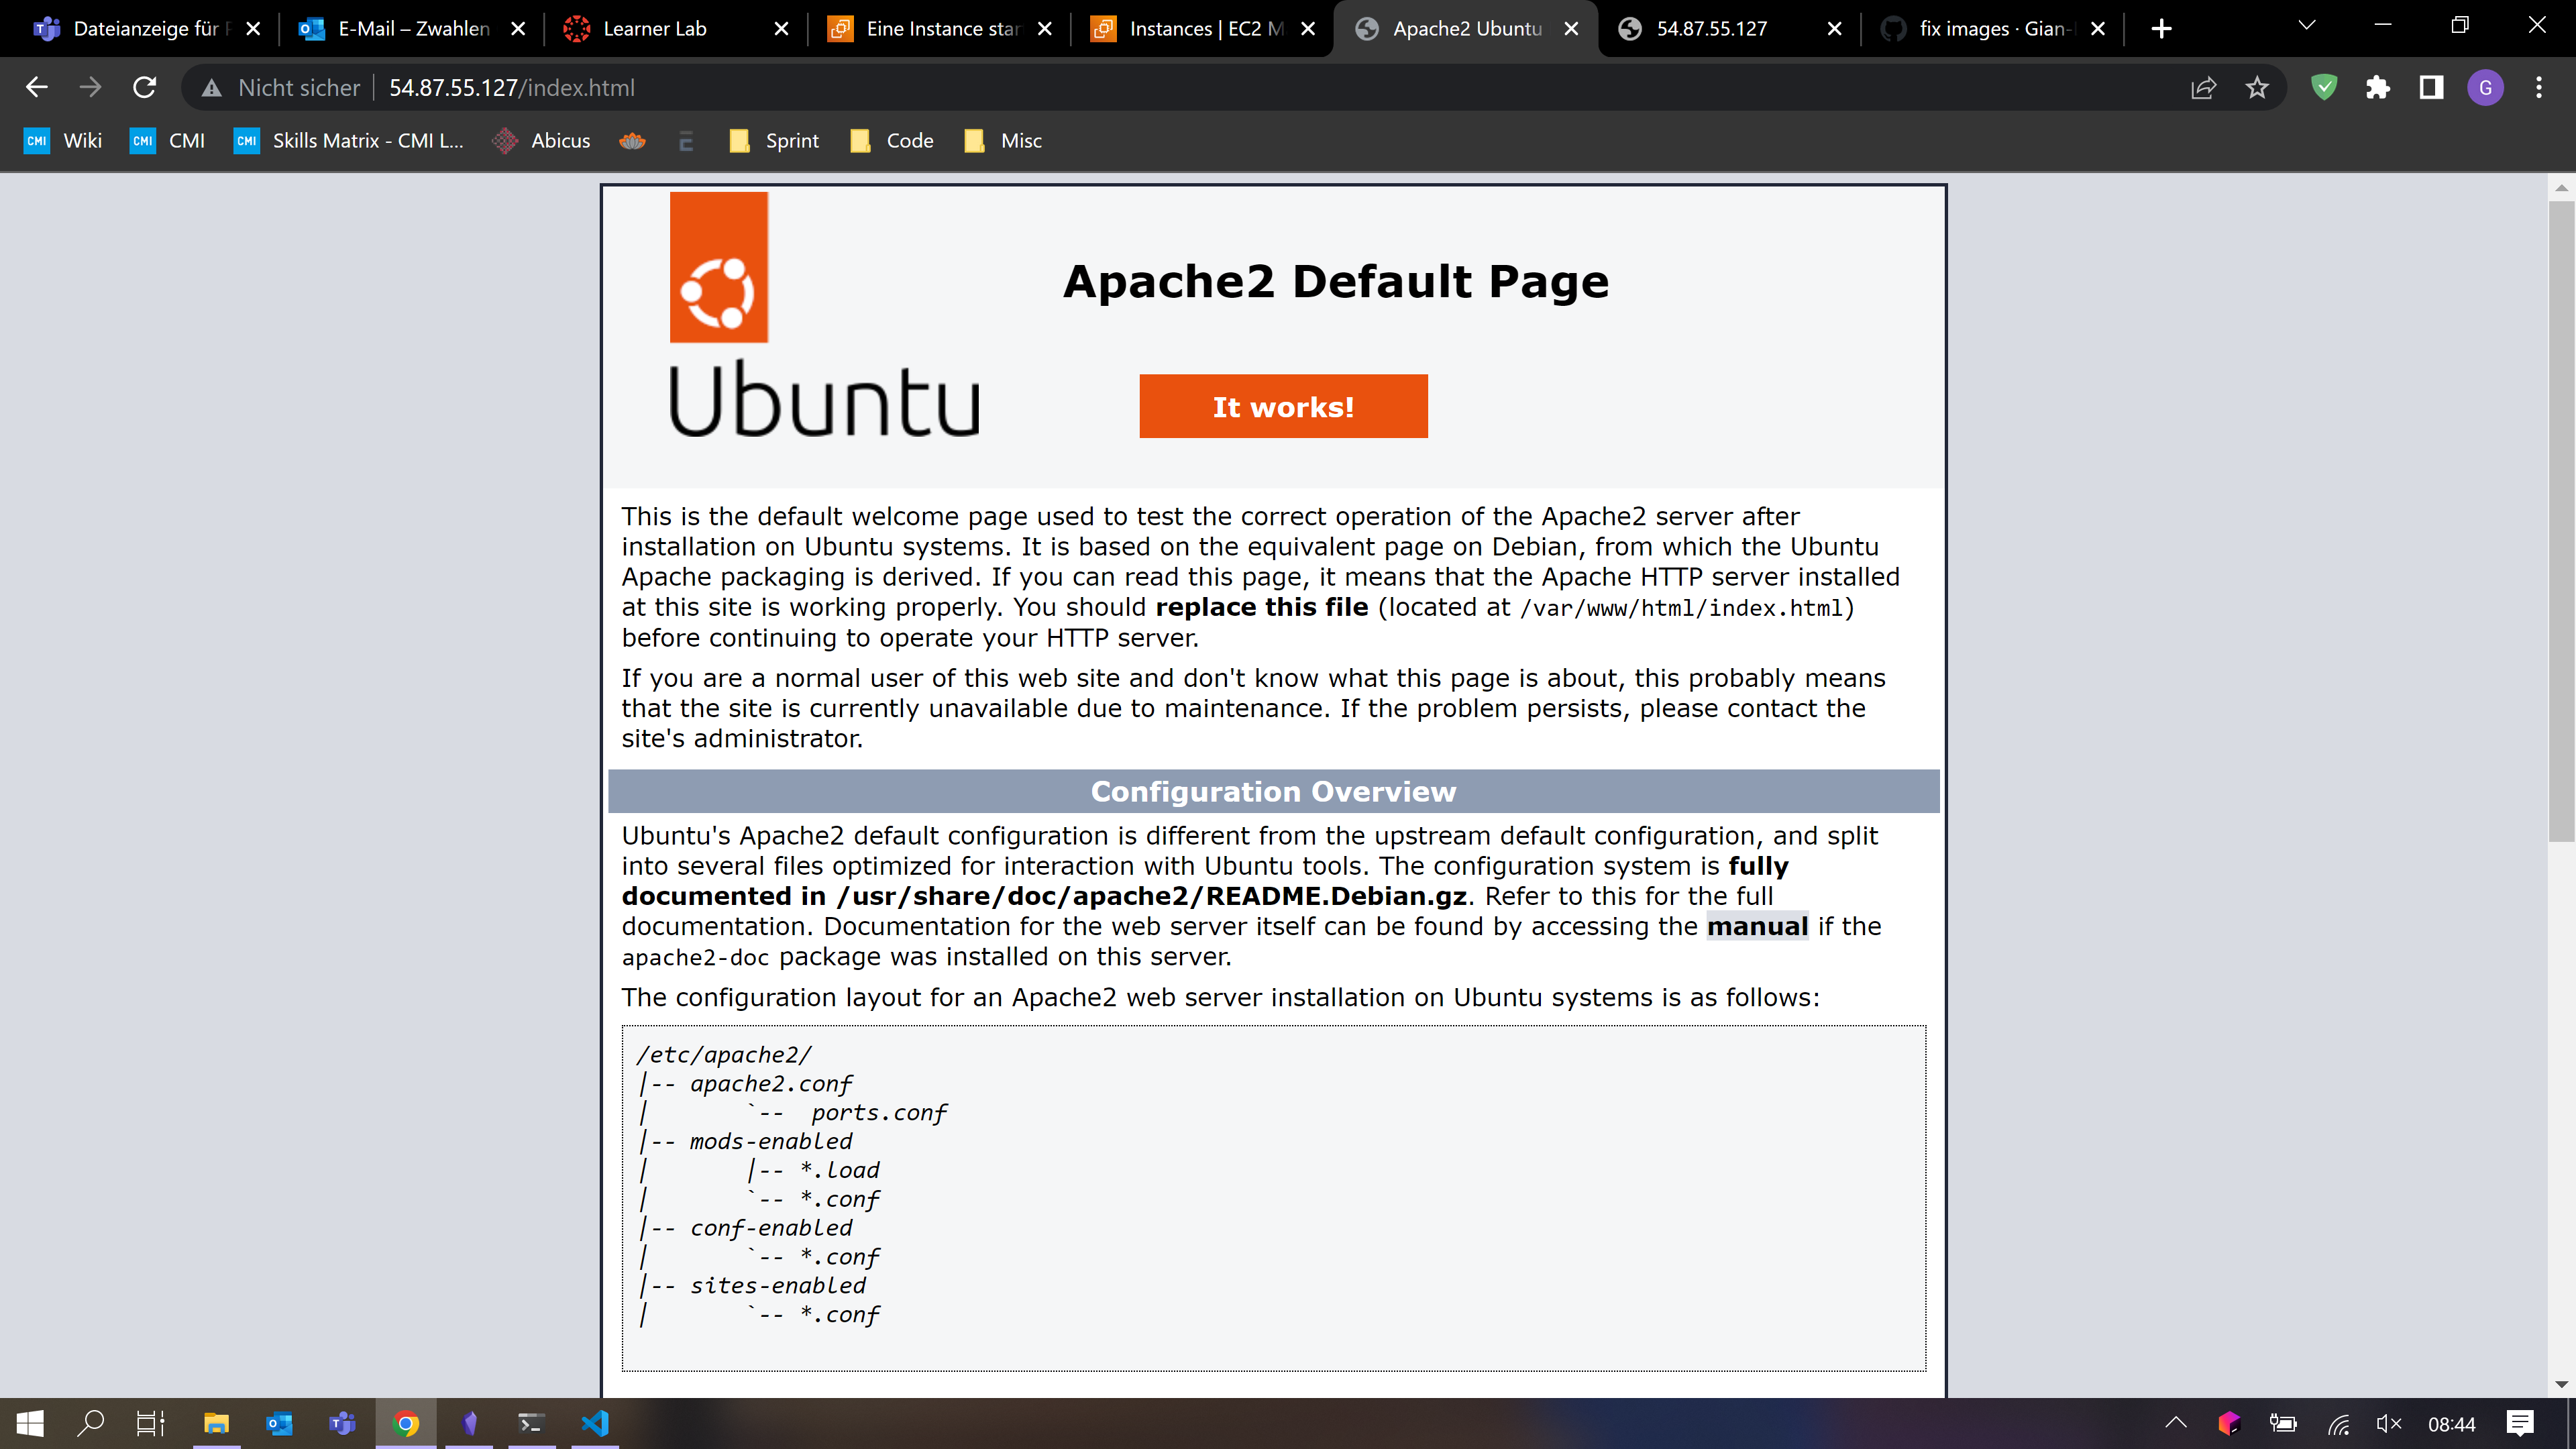Click the vertical page scrollbar
Viewport: 2576px width, 1449px height.
(x=2560, y=520)
